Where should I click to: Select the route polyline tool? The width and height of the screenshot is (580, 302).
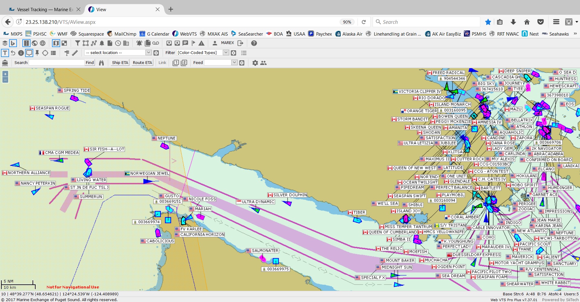tap(94, 43)
